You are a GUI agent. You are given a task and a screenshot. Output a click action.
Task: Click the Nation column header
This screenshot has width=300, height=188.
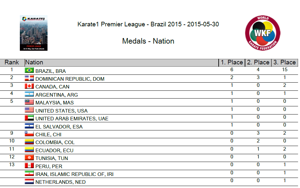tap(34, 62)
